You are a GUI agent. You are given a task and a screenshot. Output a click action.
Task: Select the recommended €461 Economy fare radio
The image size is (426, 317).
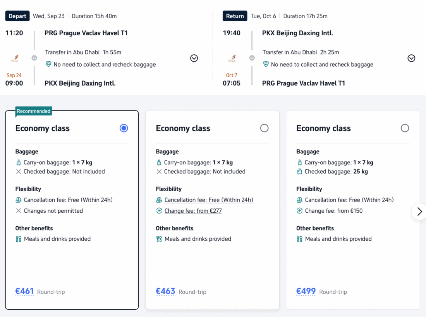pyautogui.click(x=124, y=128)
